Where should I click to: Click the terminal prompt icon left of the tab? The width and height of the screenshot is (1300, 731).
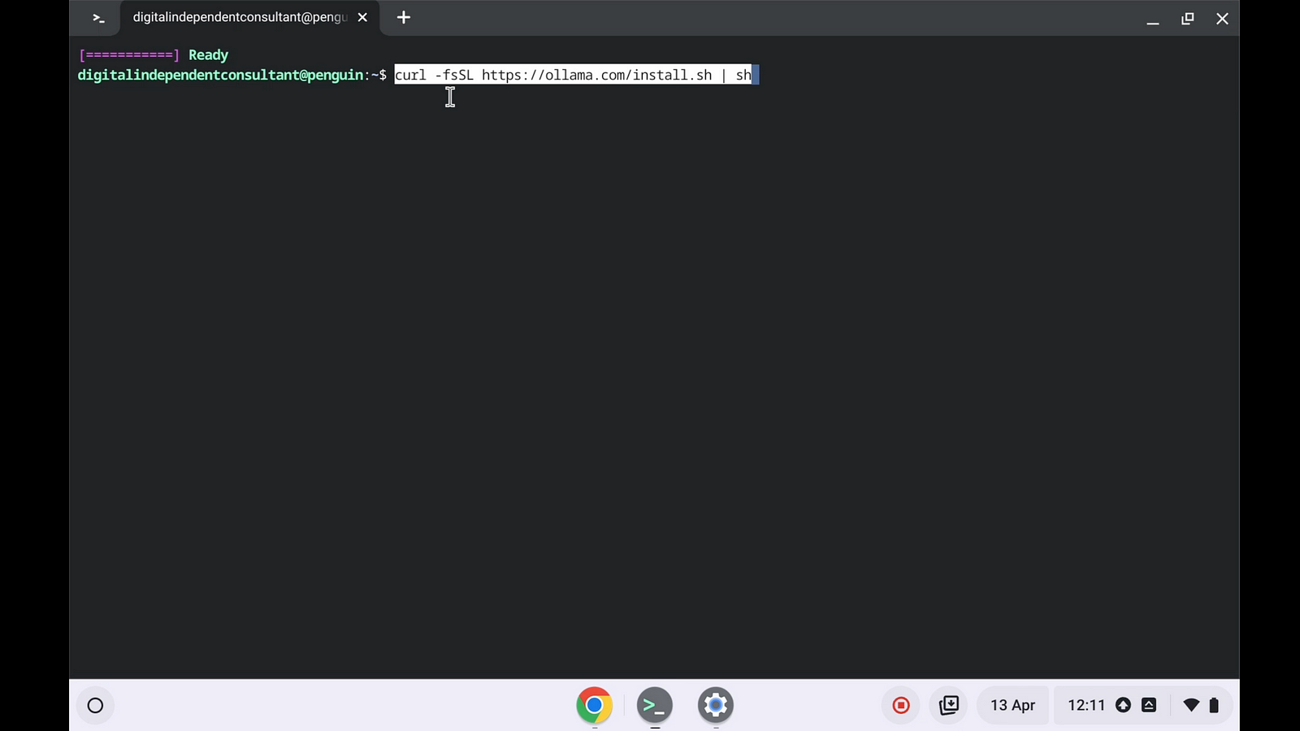click(x=98, y=18)
